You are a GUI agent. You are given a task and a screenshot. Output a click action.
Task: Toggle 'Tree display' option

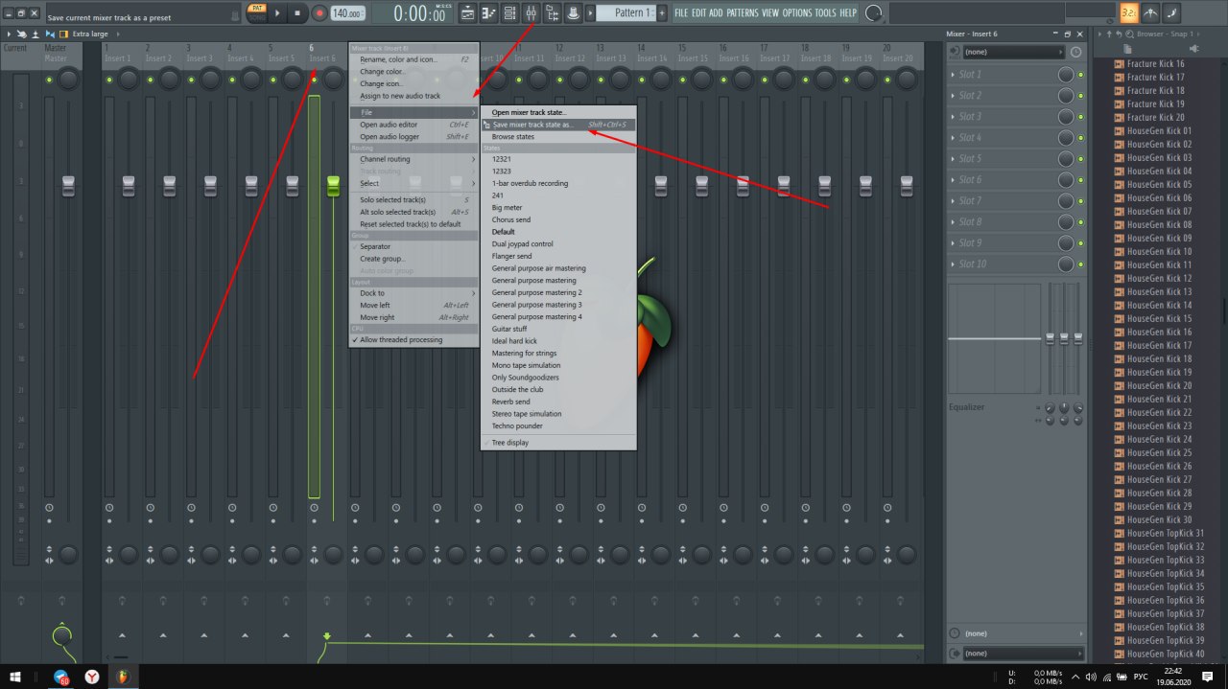pyautogui.click(x=557, y=443)
